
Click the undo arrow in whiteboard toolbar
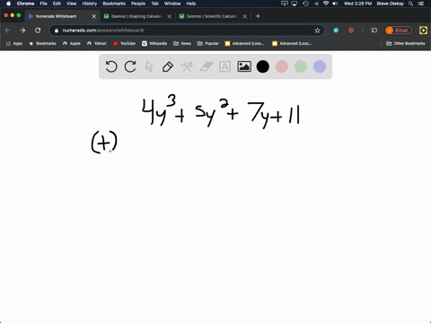click(111, 66)
